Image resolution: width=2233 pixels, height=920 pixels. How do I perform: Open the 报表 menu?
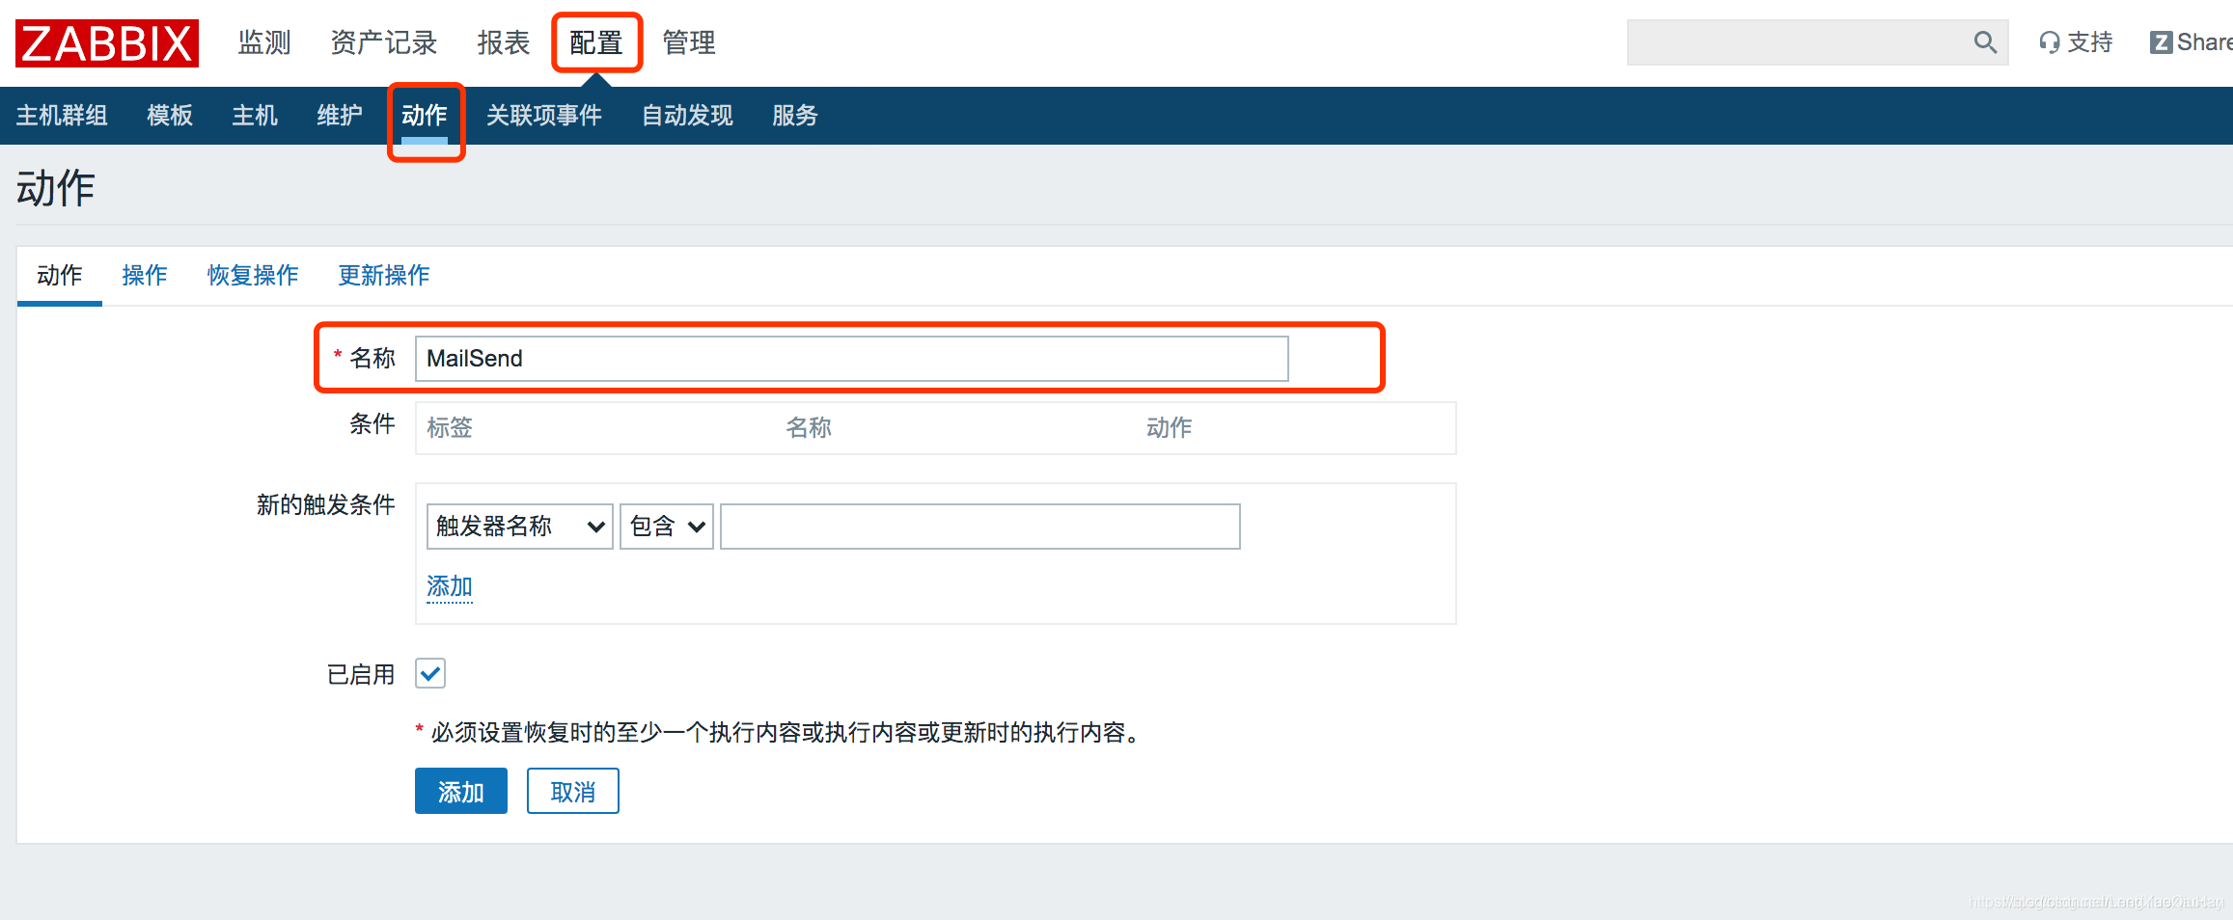504,42
